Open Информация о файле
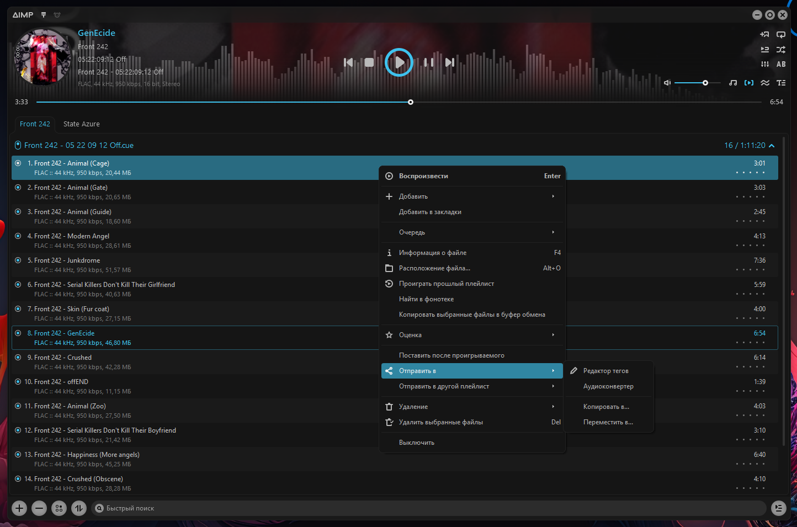The width and height of the screenshot is (797, 527). (472, 253)
